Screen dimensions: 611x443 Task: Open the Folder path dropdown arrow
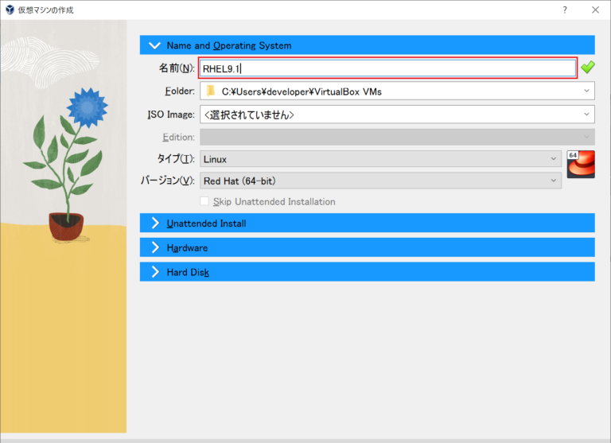click(586, 91)
